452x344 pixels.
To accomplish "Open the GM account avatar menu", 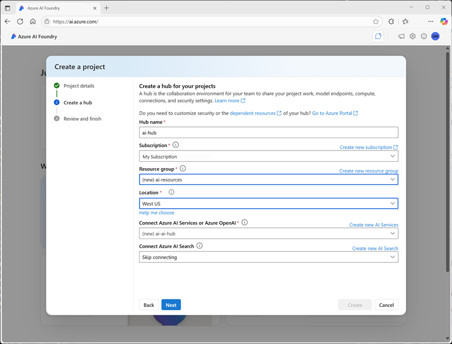I will click(436, 36).
